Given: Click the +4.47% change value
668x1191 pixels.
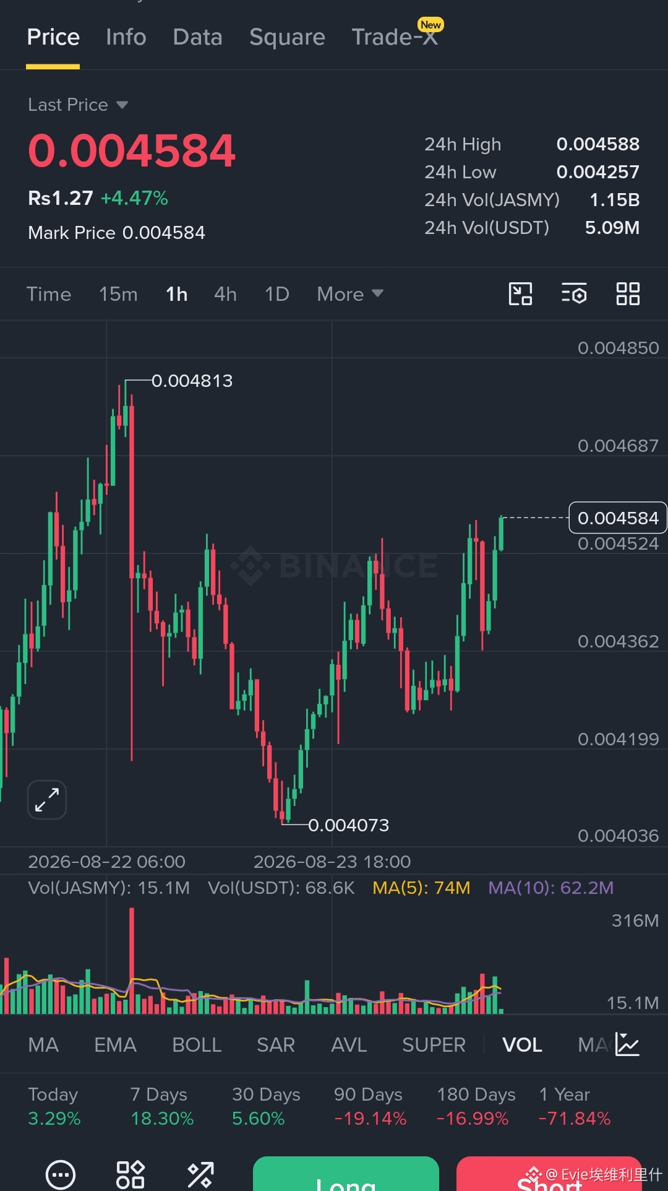Looking at the screenshot, I should click(x=134, y=198).
